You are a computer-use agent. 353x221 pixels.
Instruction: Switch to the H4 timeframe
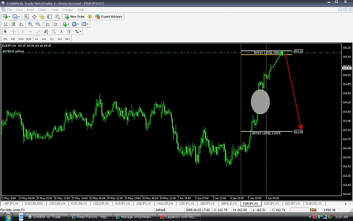pos(44,39)
